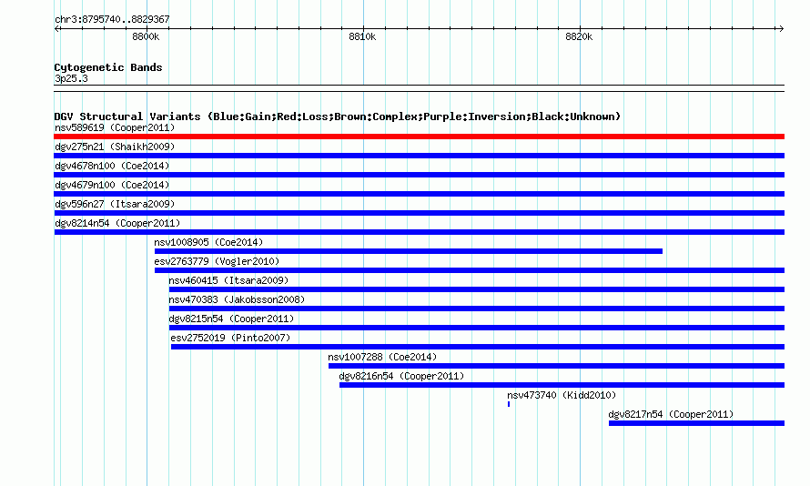Select dgv8216n54 (Cooper2011) label
This screenshot has width=810, height=486.
(x=401, y=376)
